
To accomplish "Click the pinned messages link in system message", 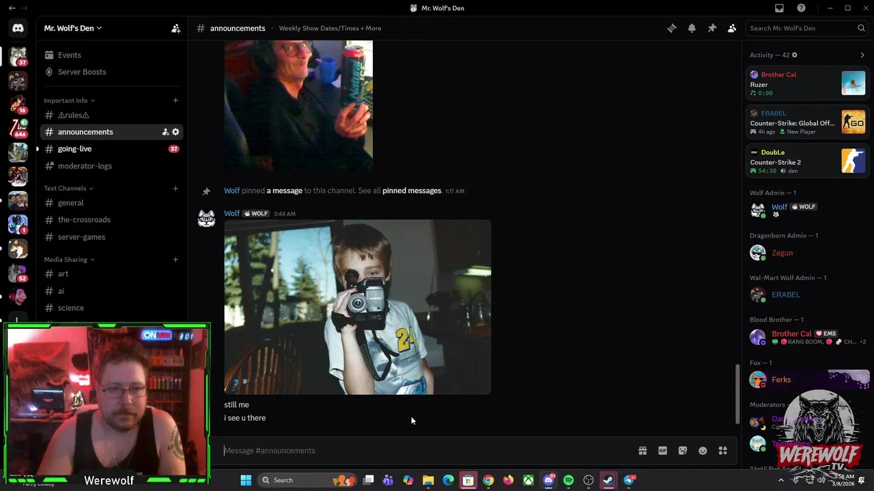I will [412, 190].
